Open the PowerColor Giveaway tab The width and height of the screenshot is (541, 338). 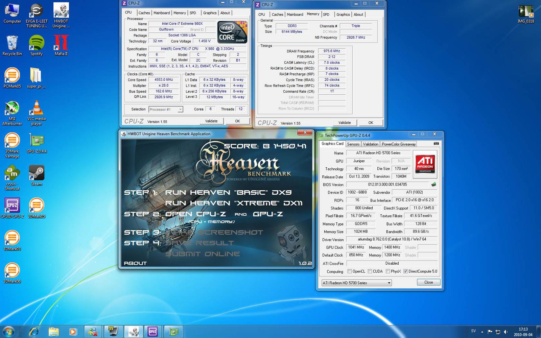398,144
